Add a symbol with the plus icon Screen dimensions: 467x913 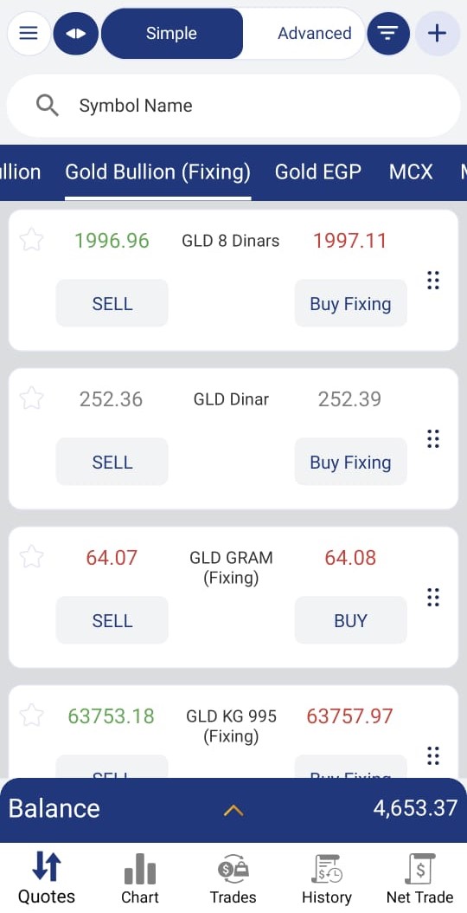437,33
